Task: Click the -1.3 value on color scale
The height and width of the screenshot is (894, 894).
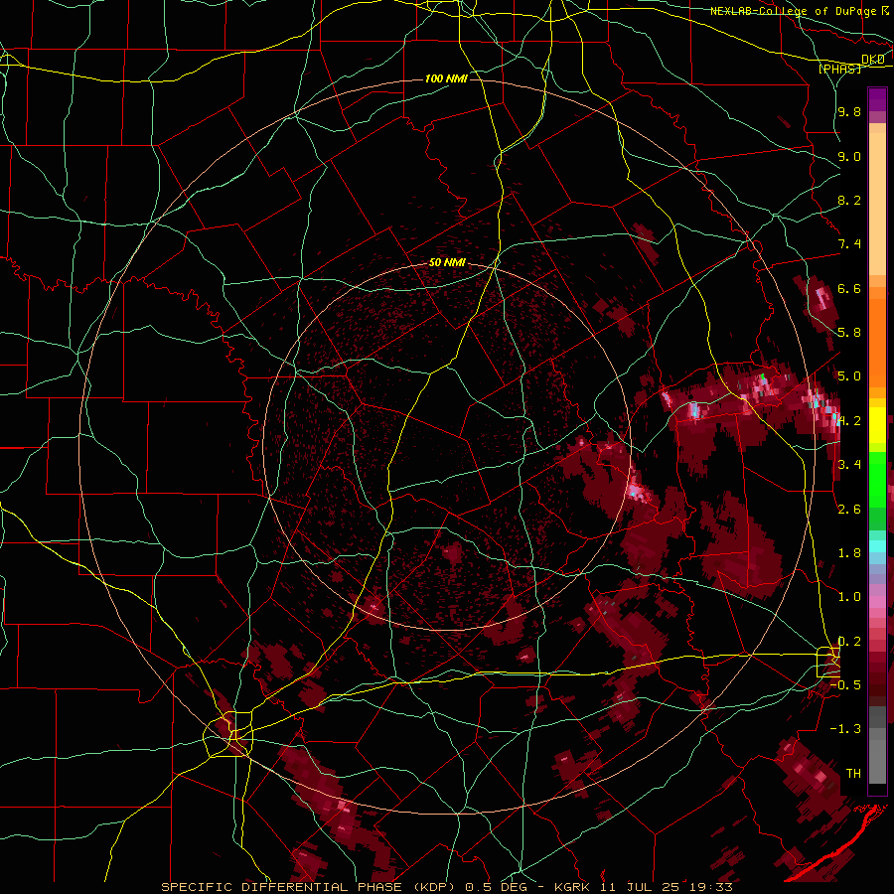Action: point(846,729)
